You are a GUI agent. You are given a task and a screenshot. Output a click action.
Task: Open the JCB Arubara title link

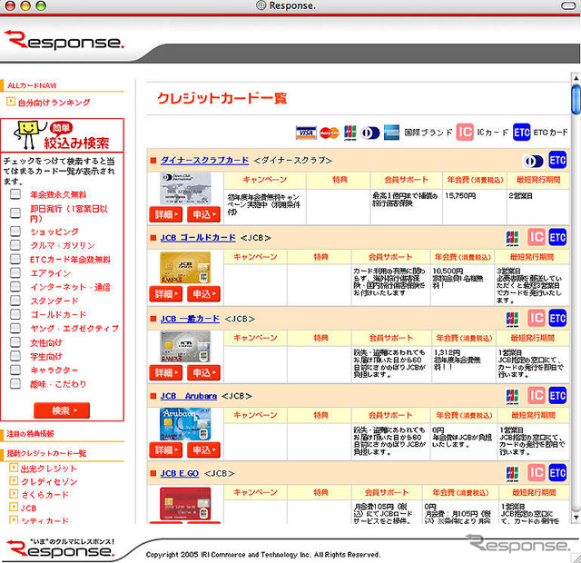pyautogui.click(x=188, y=396)
